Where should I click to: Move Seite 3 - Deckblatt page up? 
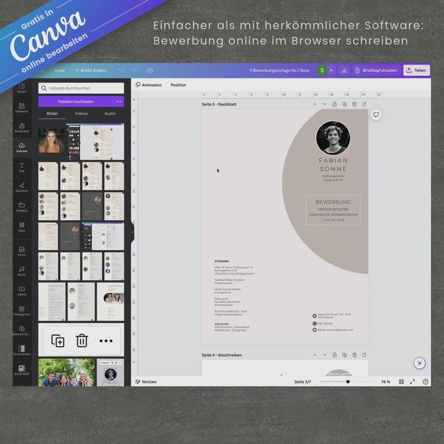pos(314,104)
